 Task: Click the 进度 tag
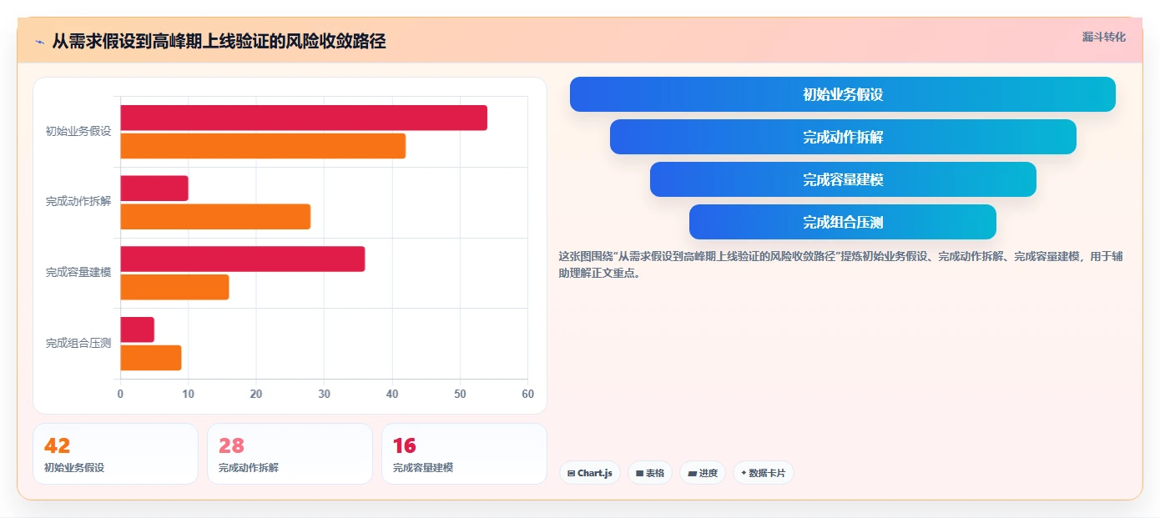pos(703,473)
